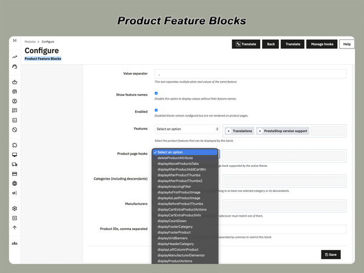Select displayAmazzingFilter hook option

tap(185, 187)
